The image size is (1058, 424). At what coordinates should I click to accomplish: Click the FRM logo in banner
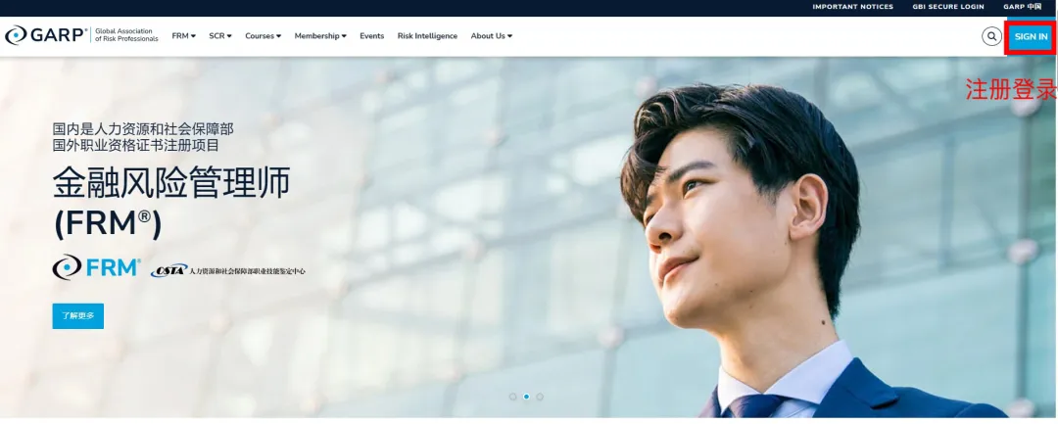(96, 267)
